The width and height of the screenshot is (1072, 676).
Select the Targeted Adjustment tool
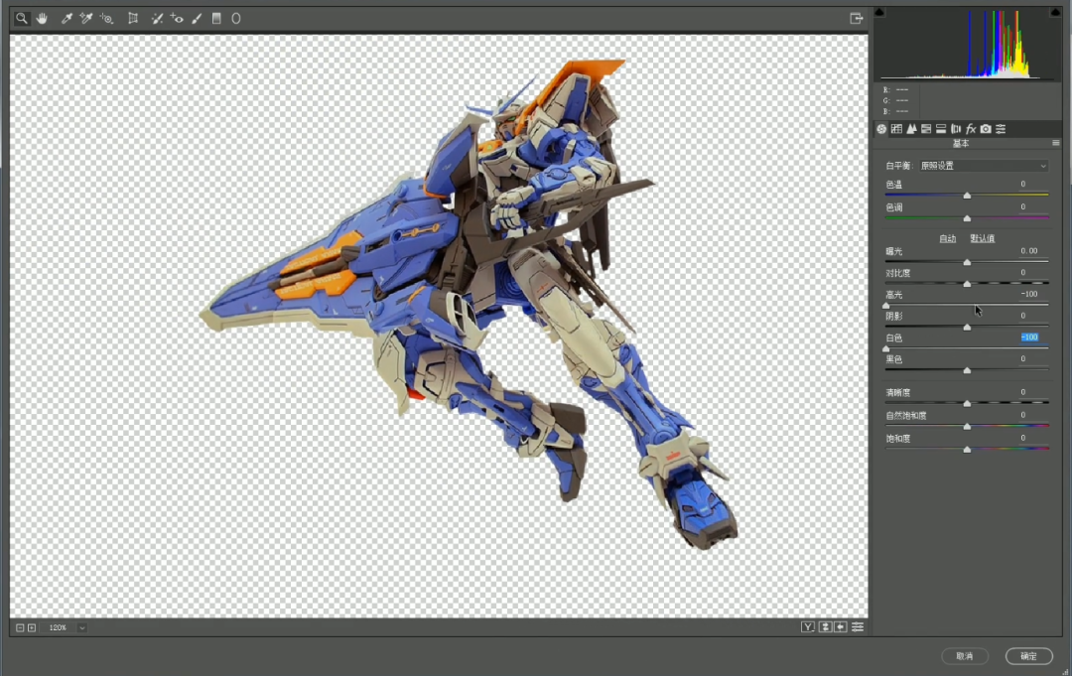click(106, 19)
